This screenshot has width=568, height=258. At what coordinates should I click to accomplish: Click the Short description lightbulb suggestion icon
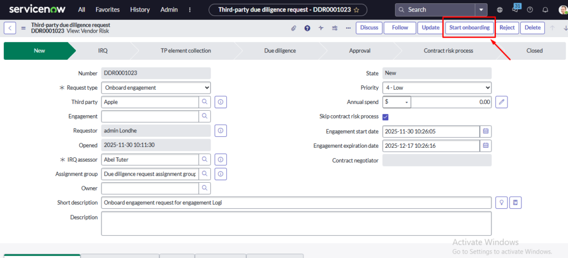501,203
